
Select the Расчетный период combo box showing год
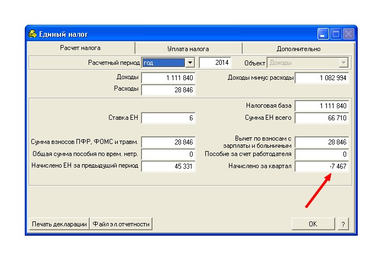pyautogui.click(x=168, y=63)
